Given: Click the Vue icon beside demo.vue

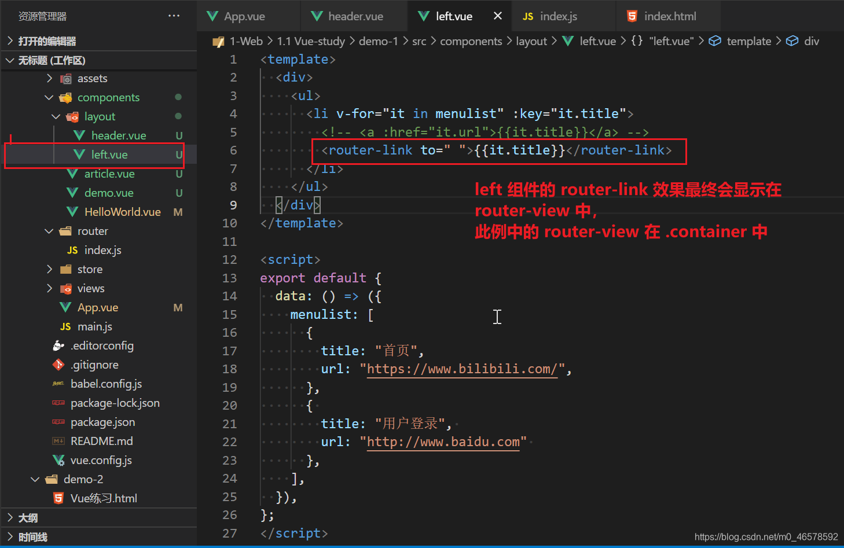Looking at the screenshot, I should [72, 193].
